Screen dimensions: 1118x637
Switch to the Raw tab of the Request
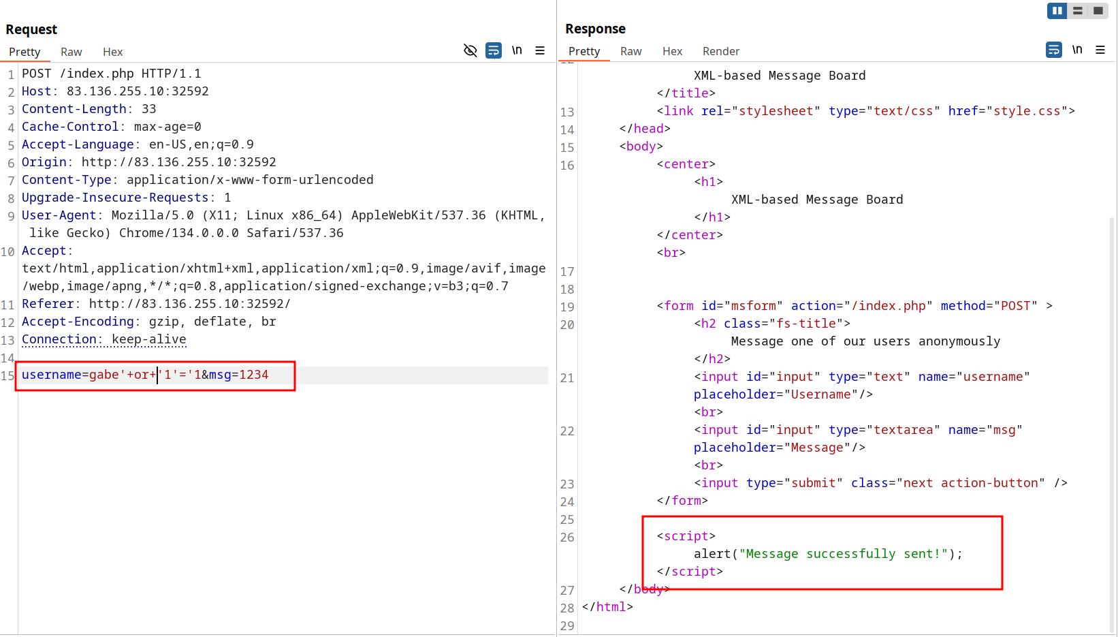point(71,52)
